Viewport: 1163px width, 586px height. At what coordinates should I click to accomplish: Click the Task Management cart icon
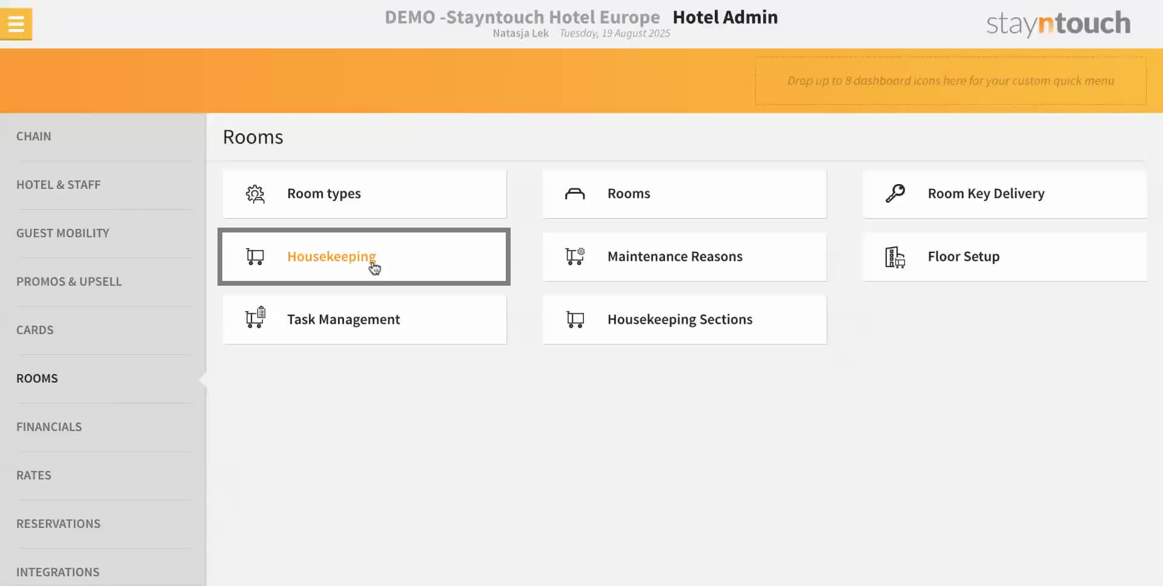coord(255,317)
